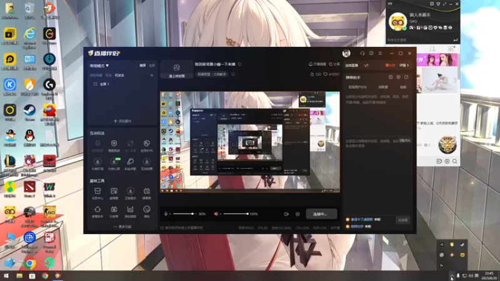Expand the 详情 details arrow in the right panel

tap(404, 66)
